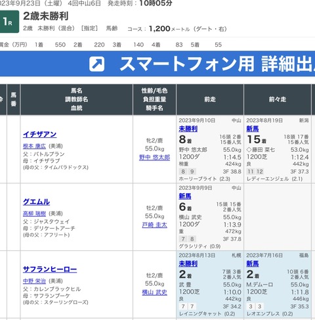Screen dimensions: 315x320
Task: Click winner name レディーエンジェル (2.1)
Action: coord(274,179)
